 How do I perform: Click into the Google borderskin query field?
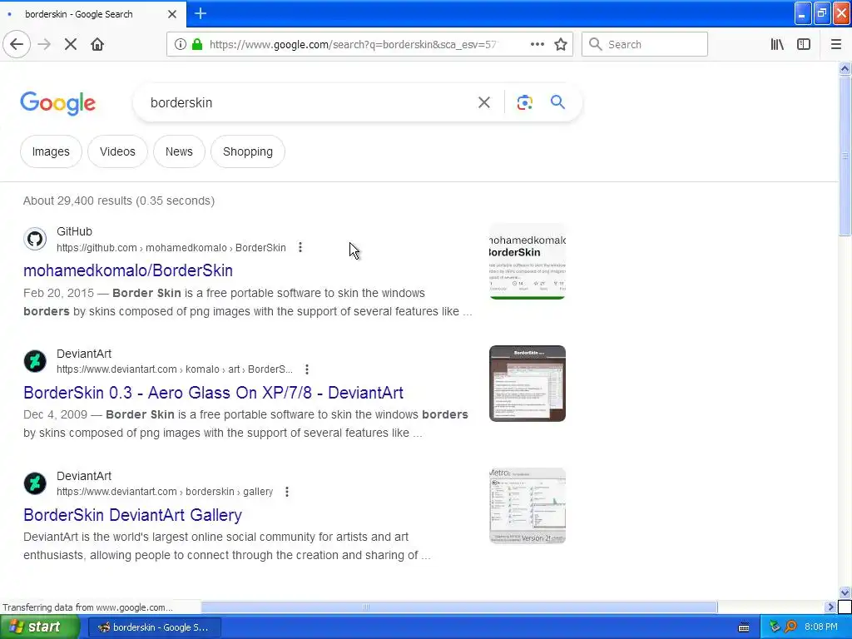click(307, 102)
